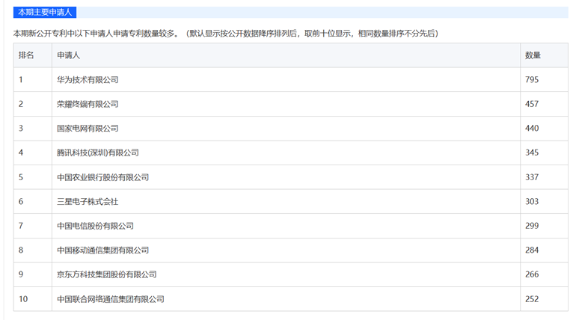
Task: Click the quantity value 299
Action: point(532,226)
